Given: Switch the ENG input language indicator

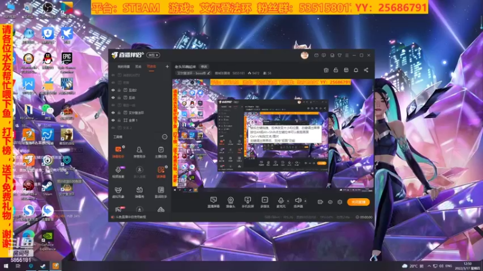Looking at the screenshot, I should 449,266.
